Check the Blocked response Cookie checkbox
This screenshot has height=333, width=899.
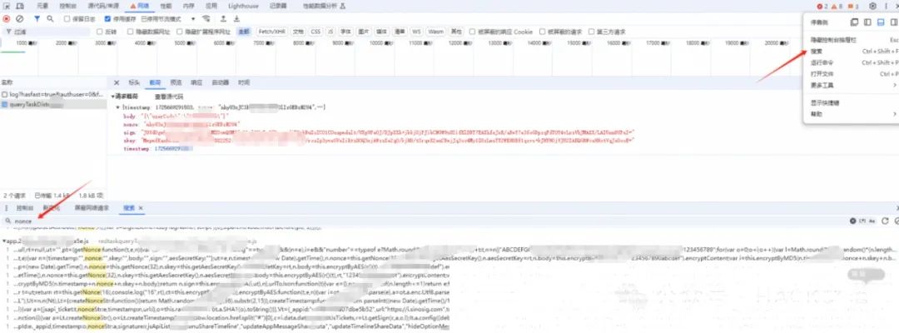pos(473,32)
